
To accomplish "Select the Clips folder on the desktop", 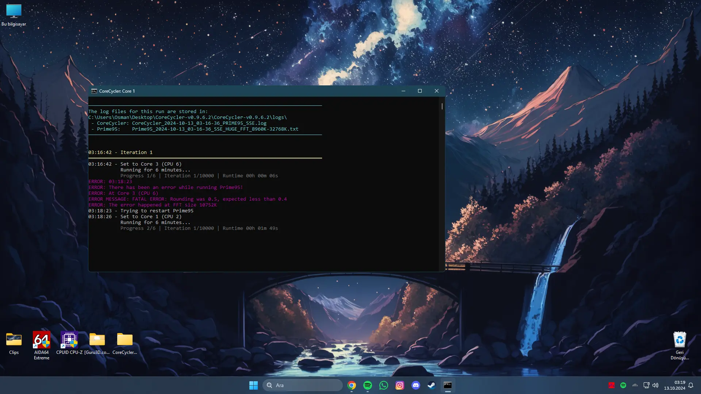I will coord(14,344).
